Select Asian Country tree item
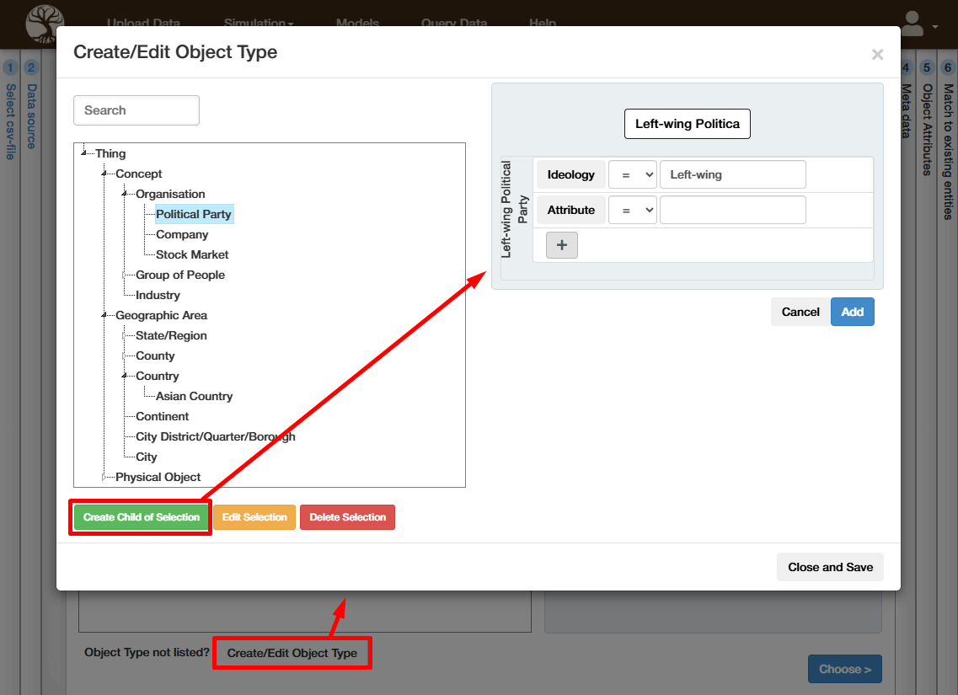The image size is (958, 695). pyautogui.click(x=194, y=396)
